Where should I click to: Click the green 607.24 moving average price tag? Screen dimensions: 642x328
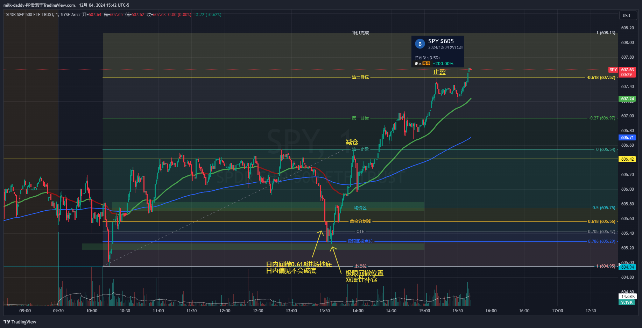coord(627,99)
